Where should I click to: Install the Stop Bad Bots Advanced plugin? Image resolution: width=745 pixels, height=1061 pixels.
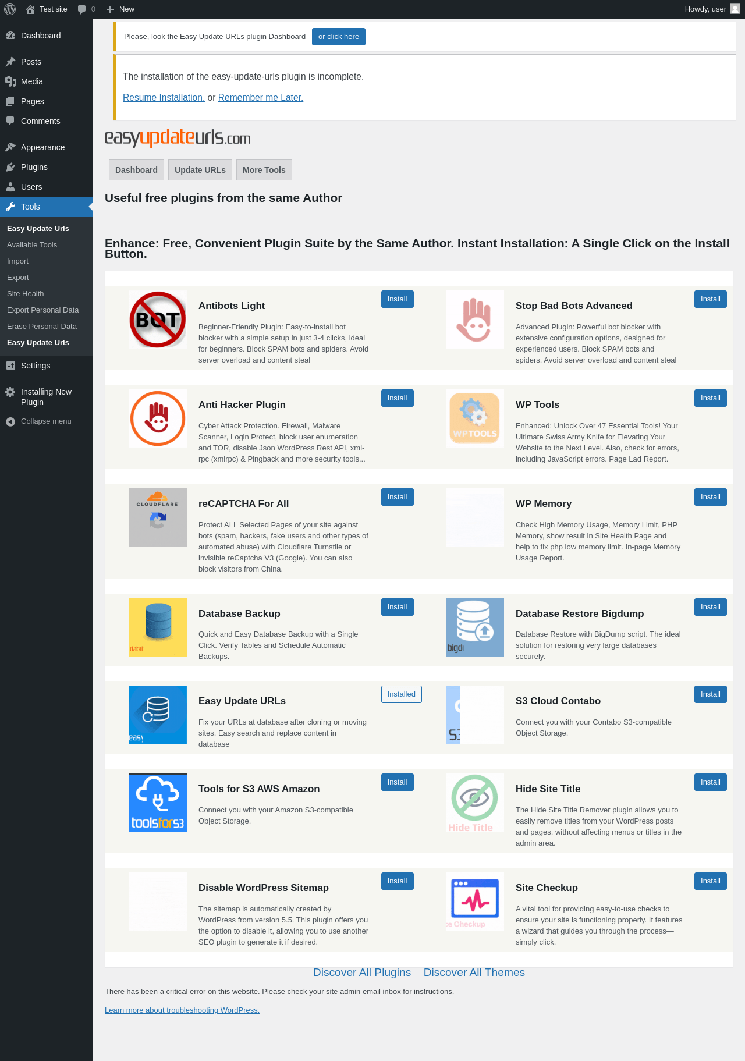(x=711, y=299)
